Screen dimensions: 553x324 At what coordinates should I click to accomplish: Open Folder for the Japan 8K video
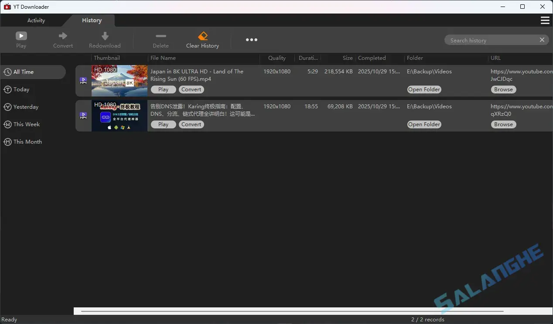tap(423, 90)
